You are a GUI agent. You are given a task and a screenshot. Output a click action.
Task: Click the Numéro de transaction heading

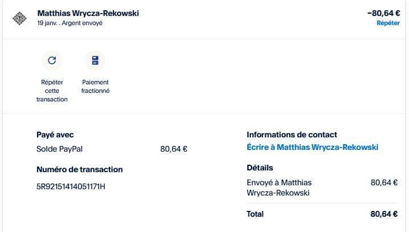coord(79,169)
